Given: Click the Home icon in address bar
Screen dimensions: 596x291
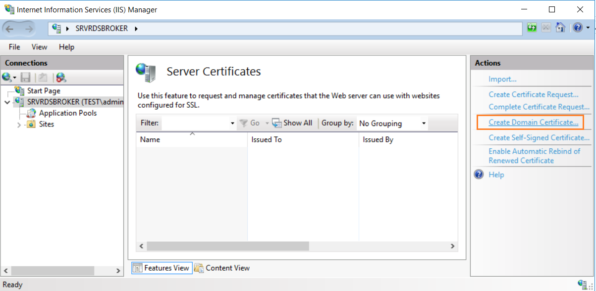Looking at the screenshot, I should [560, 28].
